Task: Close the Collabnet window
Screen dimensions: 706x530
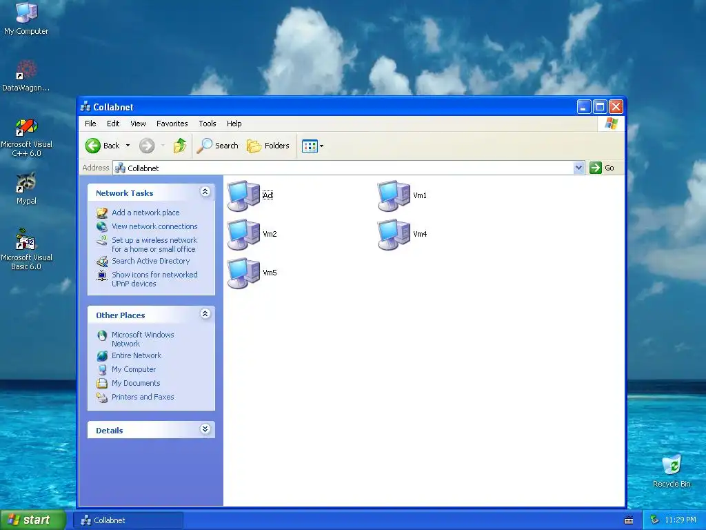Action: (616, 107)
